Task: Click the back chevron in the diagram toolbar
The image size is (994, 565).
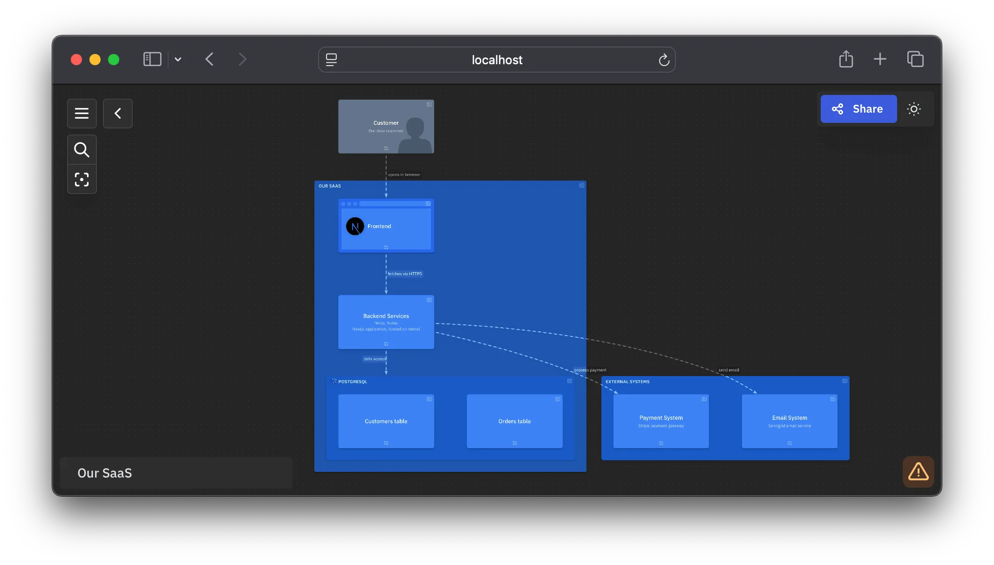Action: pos(118,113)
